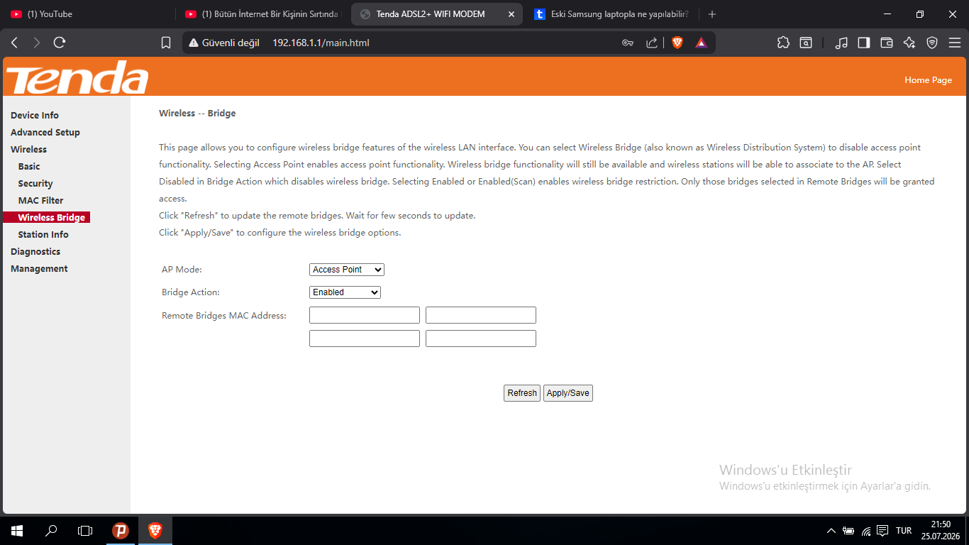Open the Wireless Security page
969x545 pixels.
click(35, 184)
